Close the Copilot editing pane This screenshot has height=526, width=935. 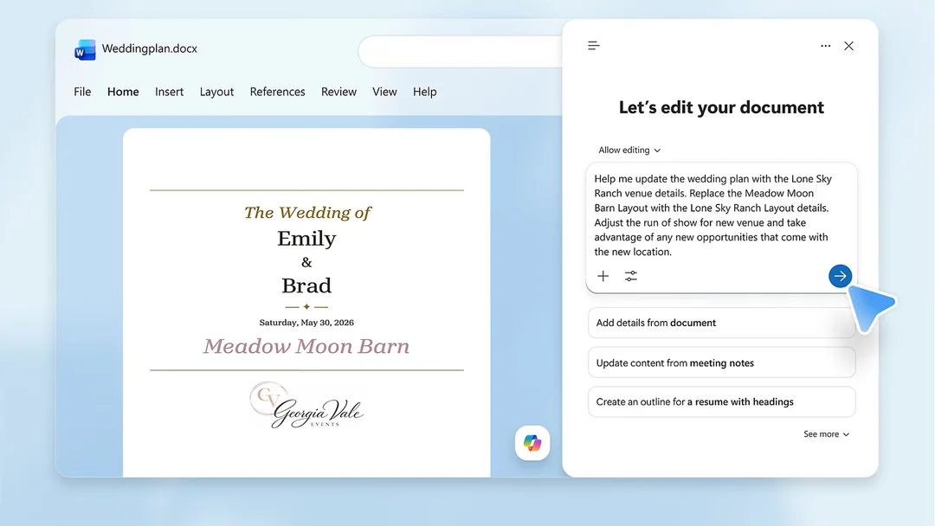[x=848, y=46]
